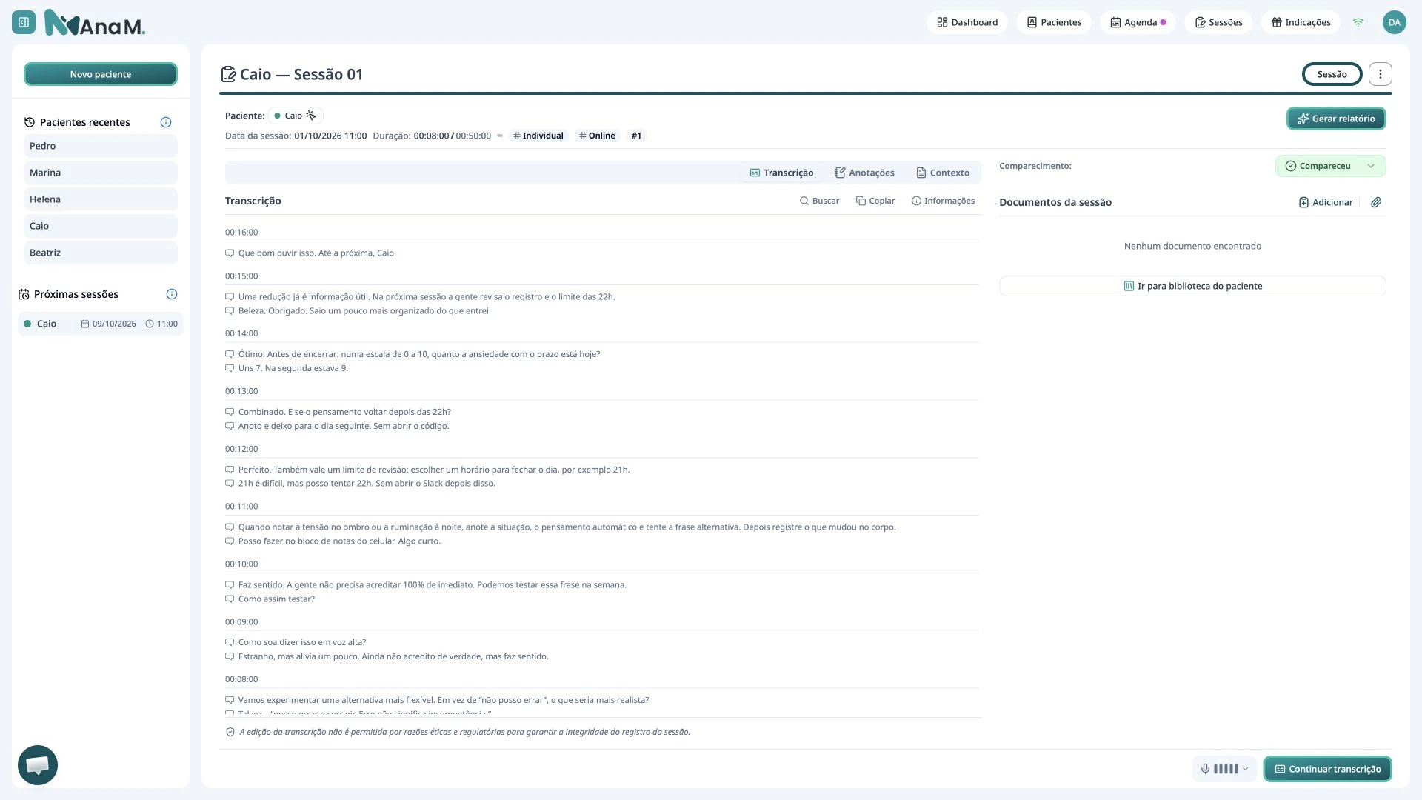Open the microphone selection dropdown arrow
This screenshot has height=800, width=1422.
(1245, 769)
